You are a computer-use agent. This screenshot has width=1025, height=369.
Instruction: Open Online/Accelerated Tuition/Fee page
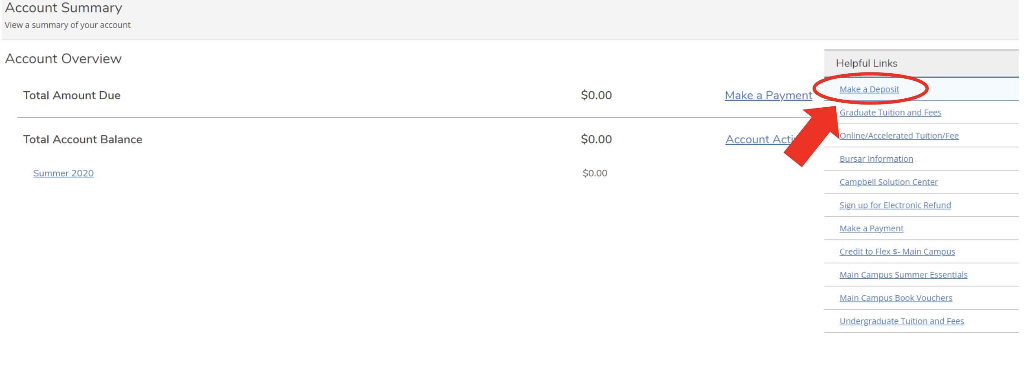(898, 135)
